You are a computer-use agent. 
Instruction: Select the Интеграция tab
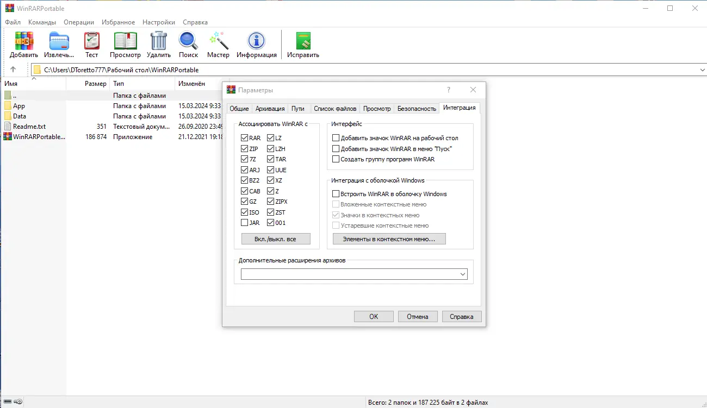(460, 108)
